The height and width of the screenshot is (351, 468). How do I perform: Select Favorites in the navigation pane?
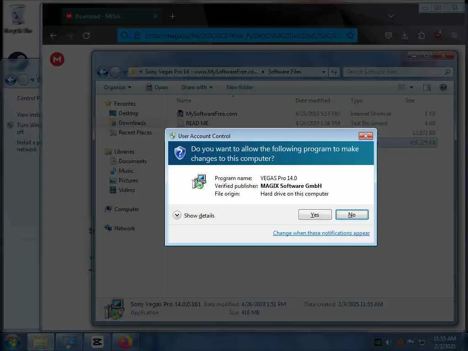point(125,104)
